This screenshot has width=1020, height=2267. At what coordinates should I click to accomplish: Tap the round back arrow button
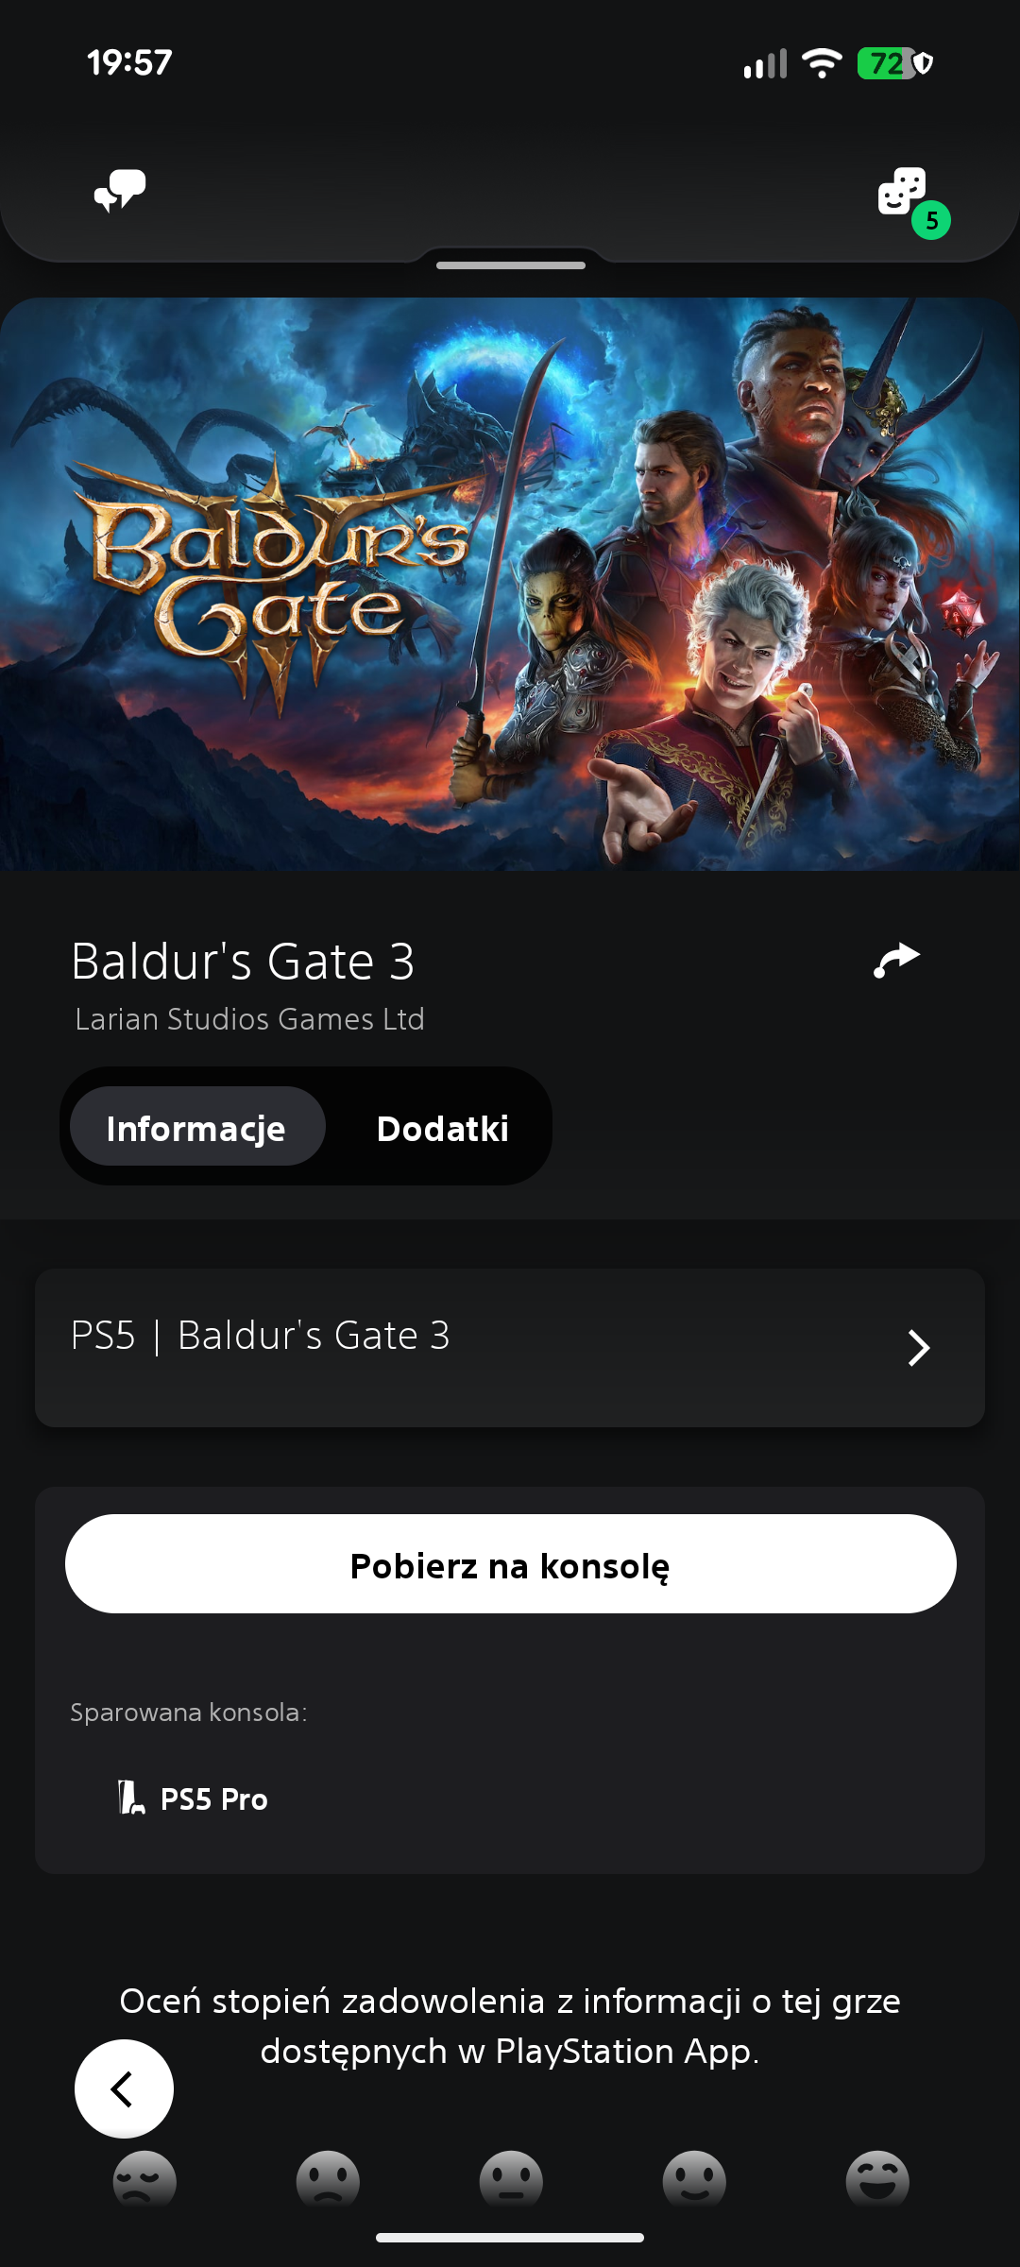point(124,2088)
